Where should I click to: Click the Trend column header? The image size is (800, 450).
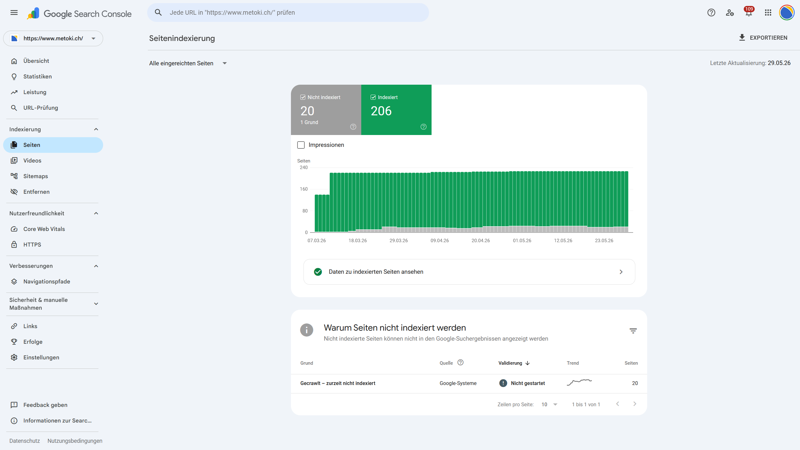[x=573, y=363]
